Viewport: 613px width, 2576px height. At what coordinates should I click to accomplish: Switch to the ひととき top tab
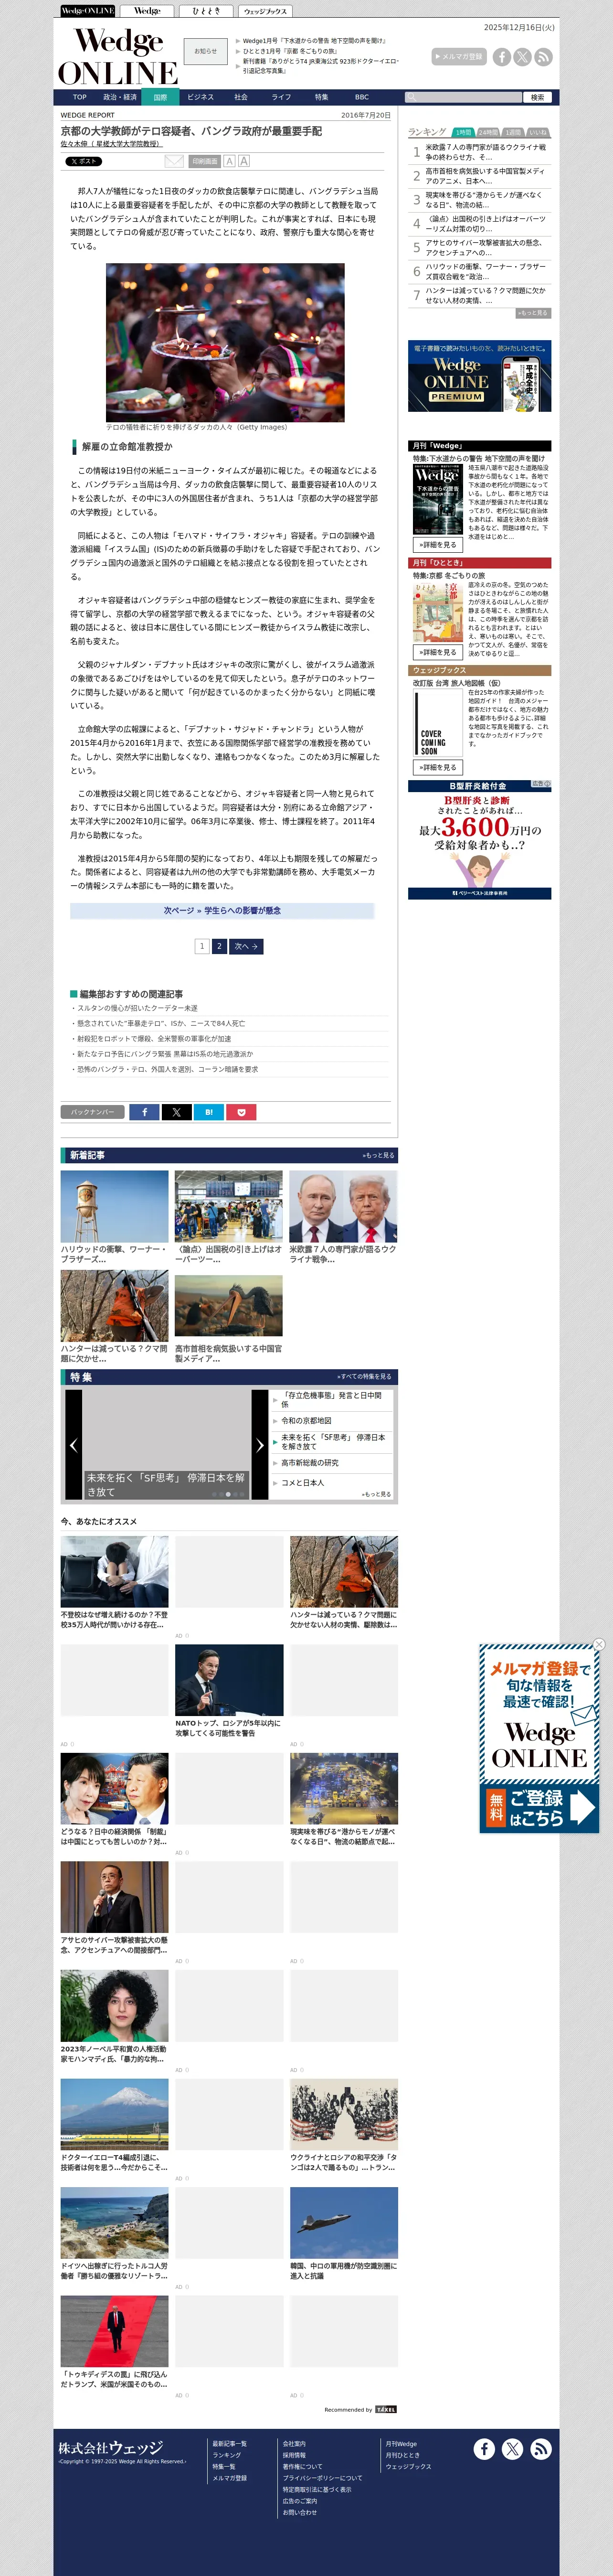click(206, 11)
